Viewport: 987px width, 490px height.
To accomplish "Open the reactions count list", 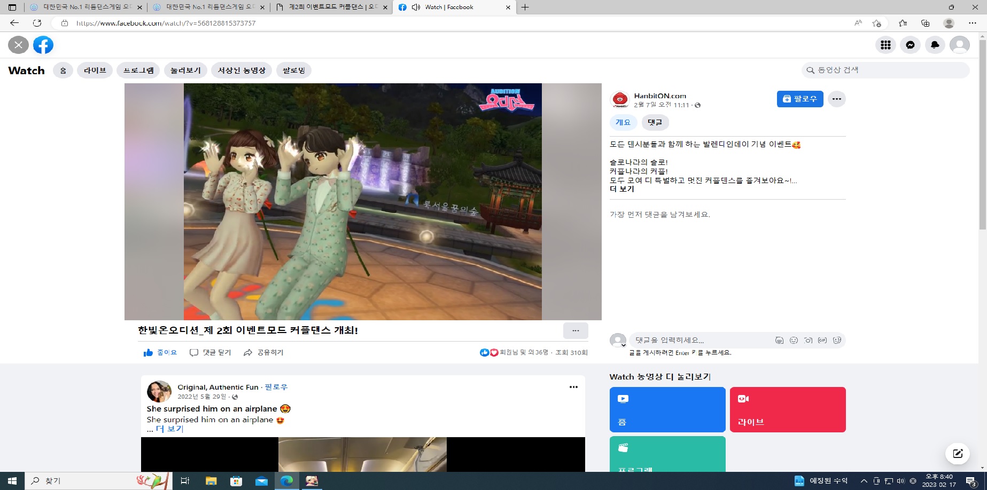I will click(514, 352).
